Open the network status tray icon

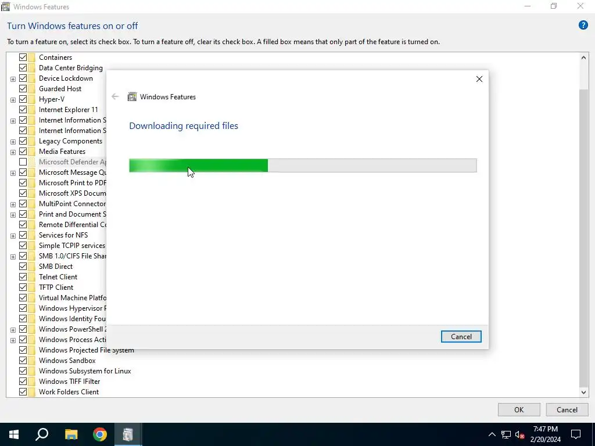pyautogui.click(x=506, y=434)
